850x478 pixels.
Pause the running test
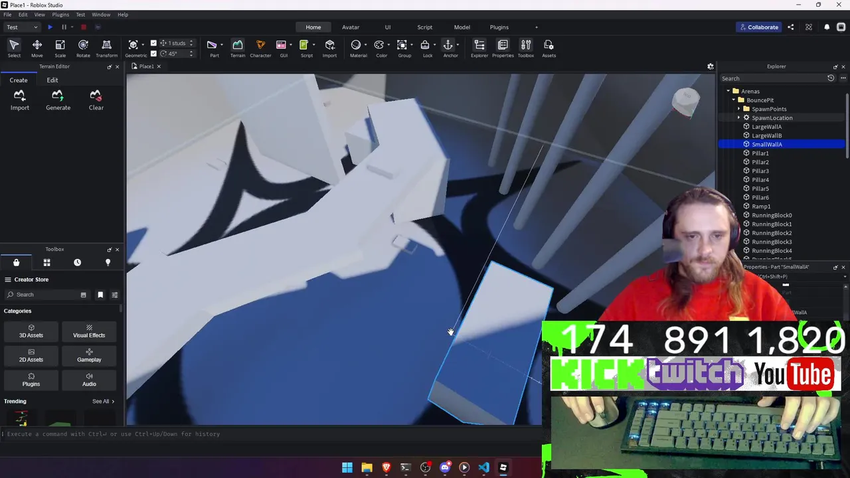(x=64, y=27)
